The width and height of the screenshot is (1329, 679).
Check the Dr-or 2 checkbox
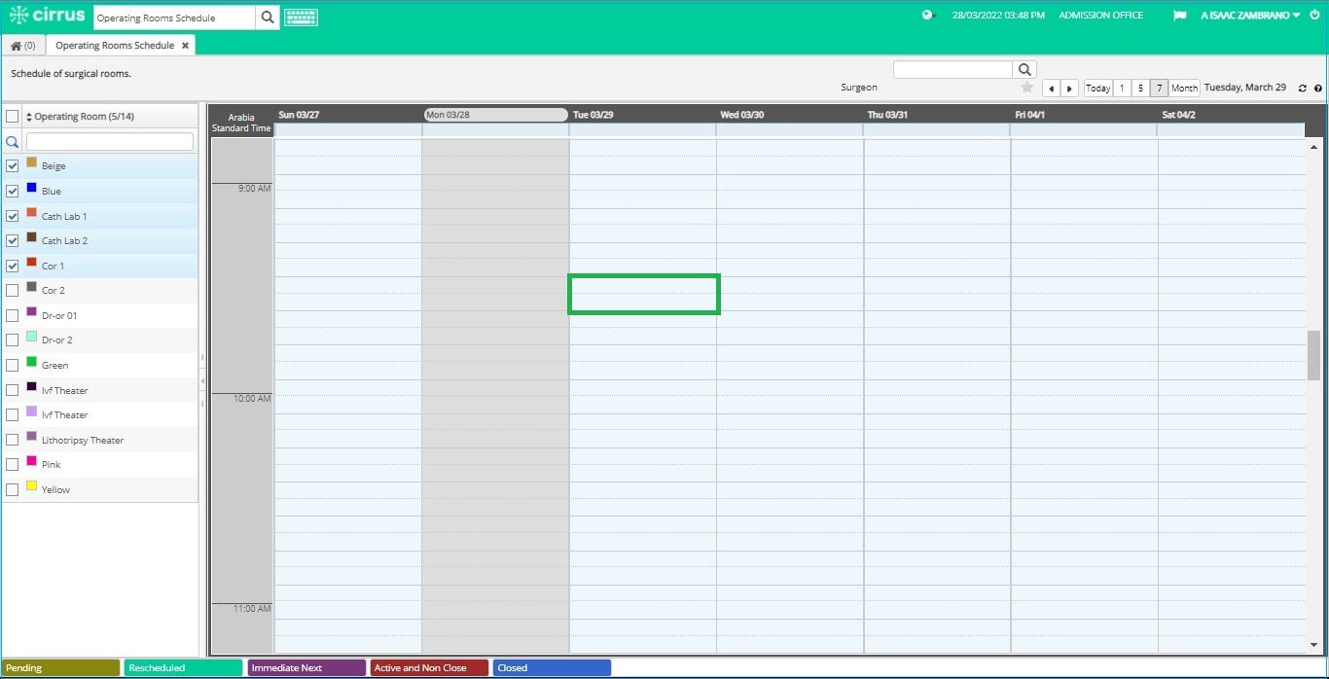(x=13, y=340)
